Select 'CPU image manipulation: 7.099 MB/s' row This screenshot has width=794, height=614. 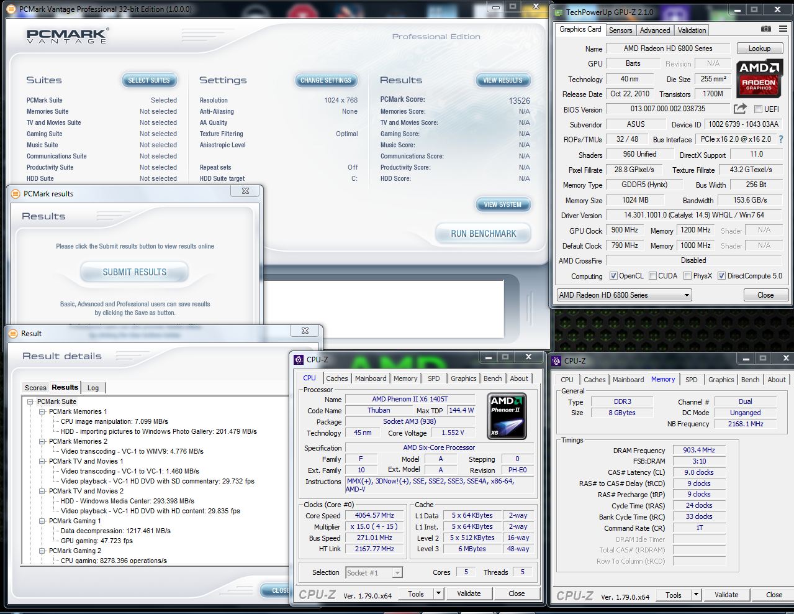[x=114, y=421]
